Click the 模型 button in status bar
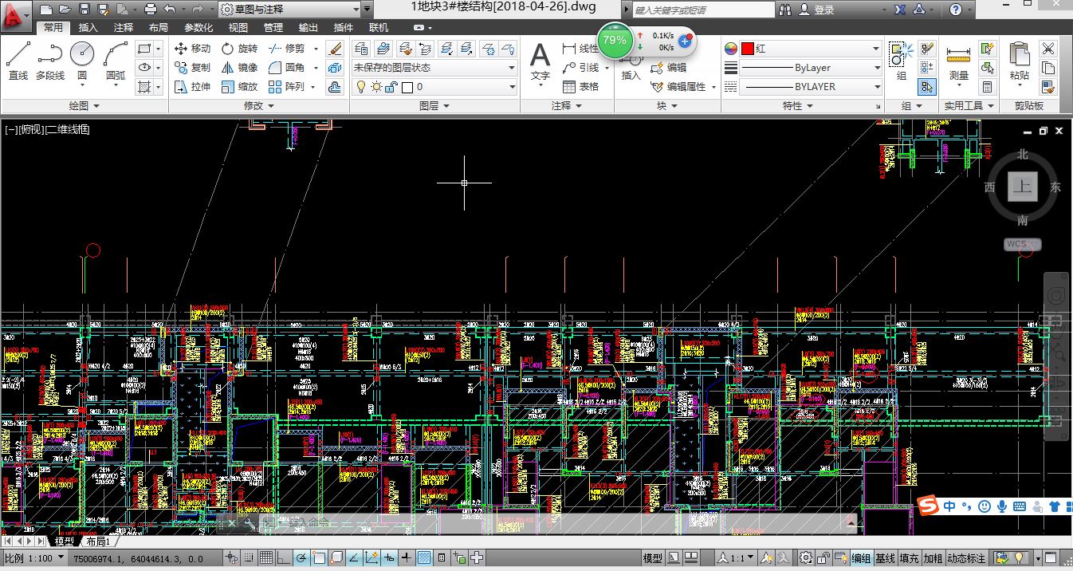The height and width of the screenshot is (571, 1073). tap(652, 558)
